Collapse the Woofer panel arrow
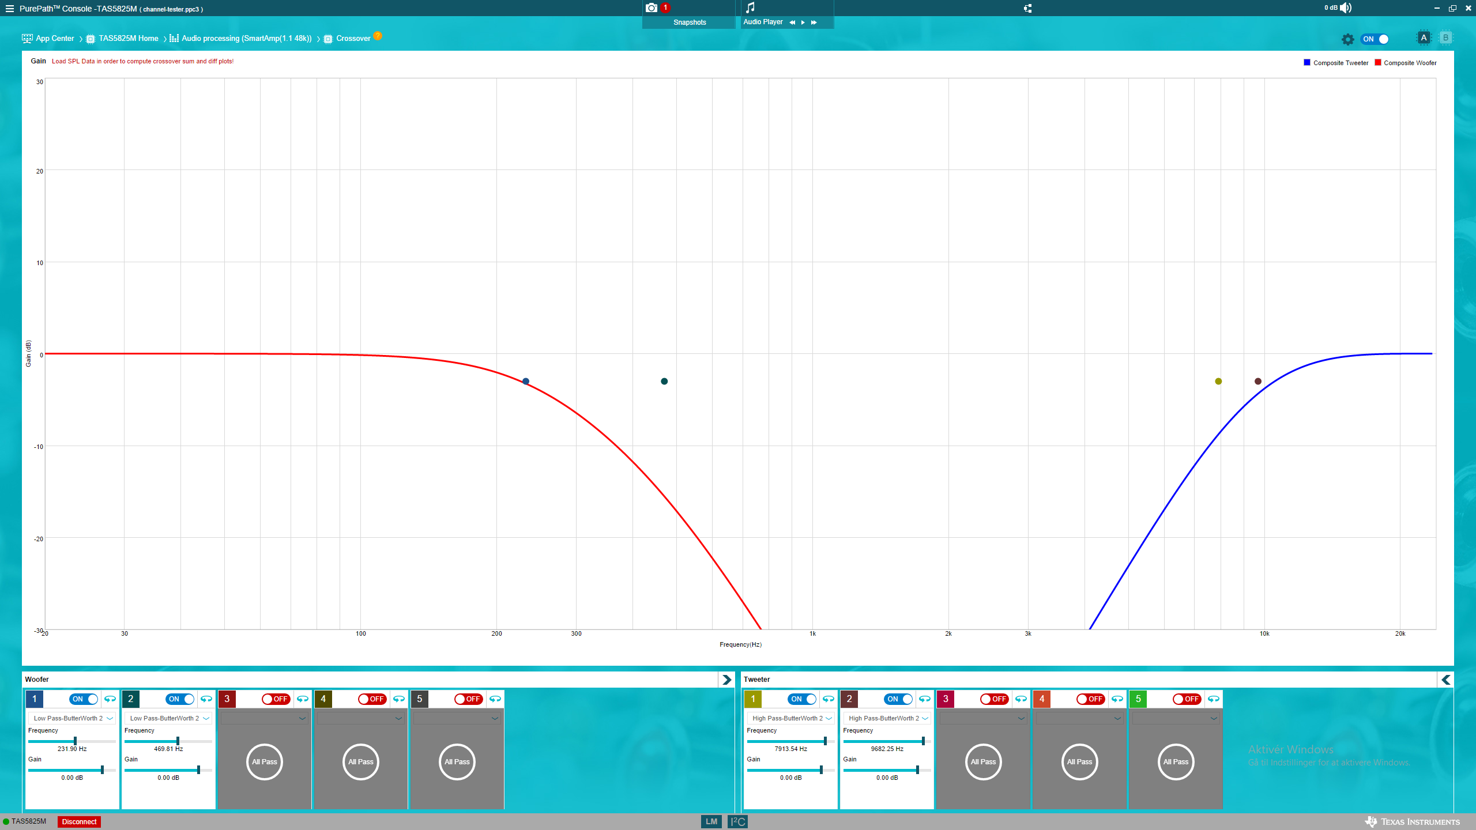 [x=726, y=680]
